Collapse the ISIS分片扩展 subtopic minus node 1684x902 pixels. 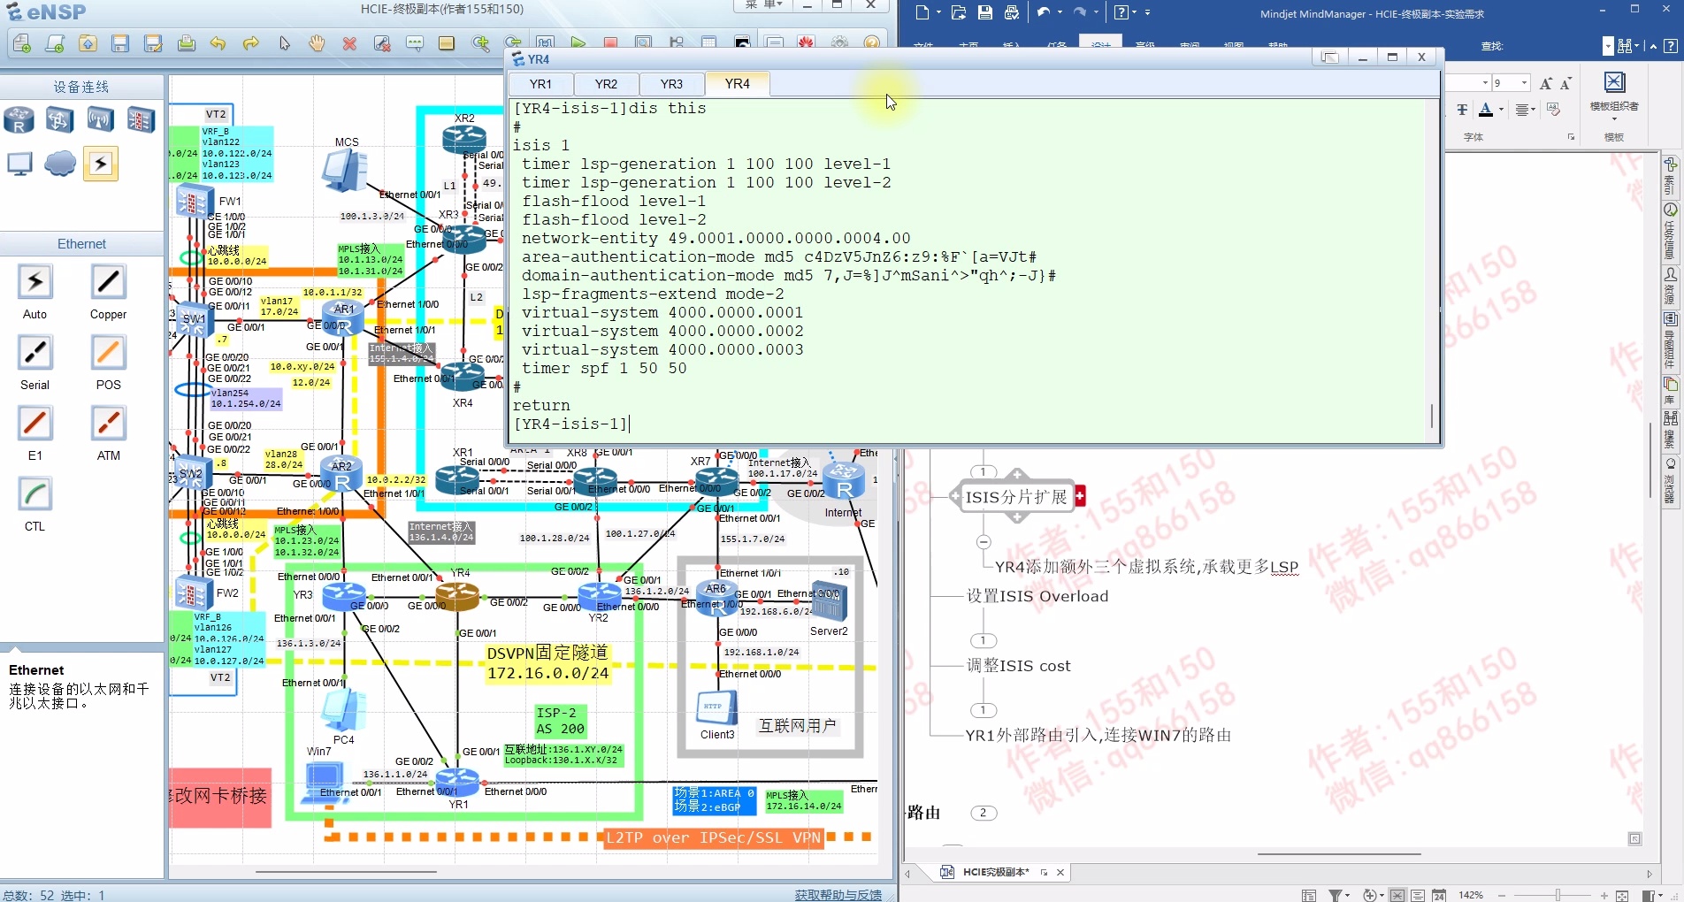pyautogui.click(x=983, y=542)
